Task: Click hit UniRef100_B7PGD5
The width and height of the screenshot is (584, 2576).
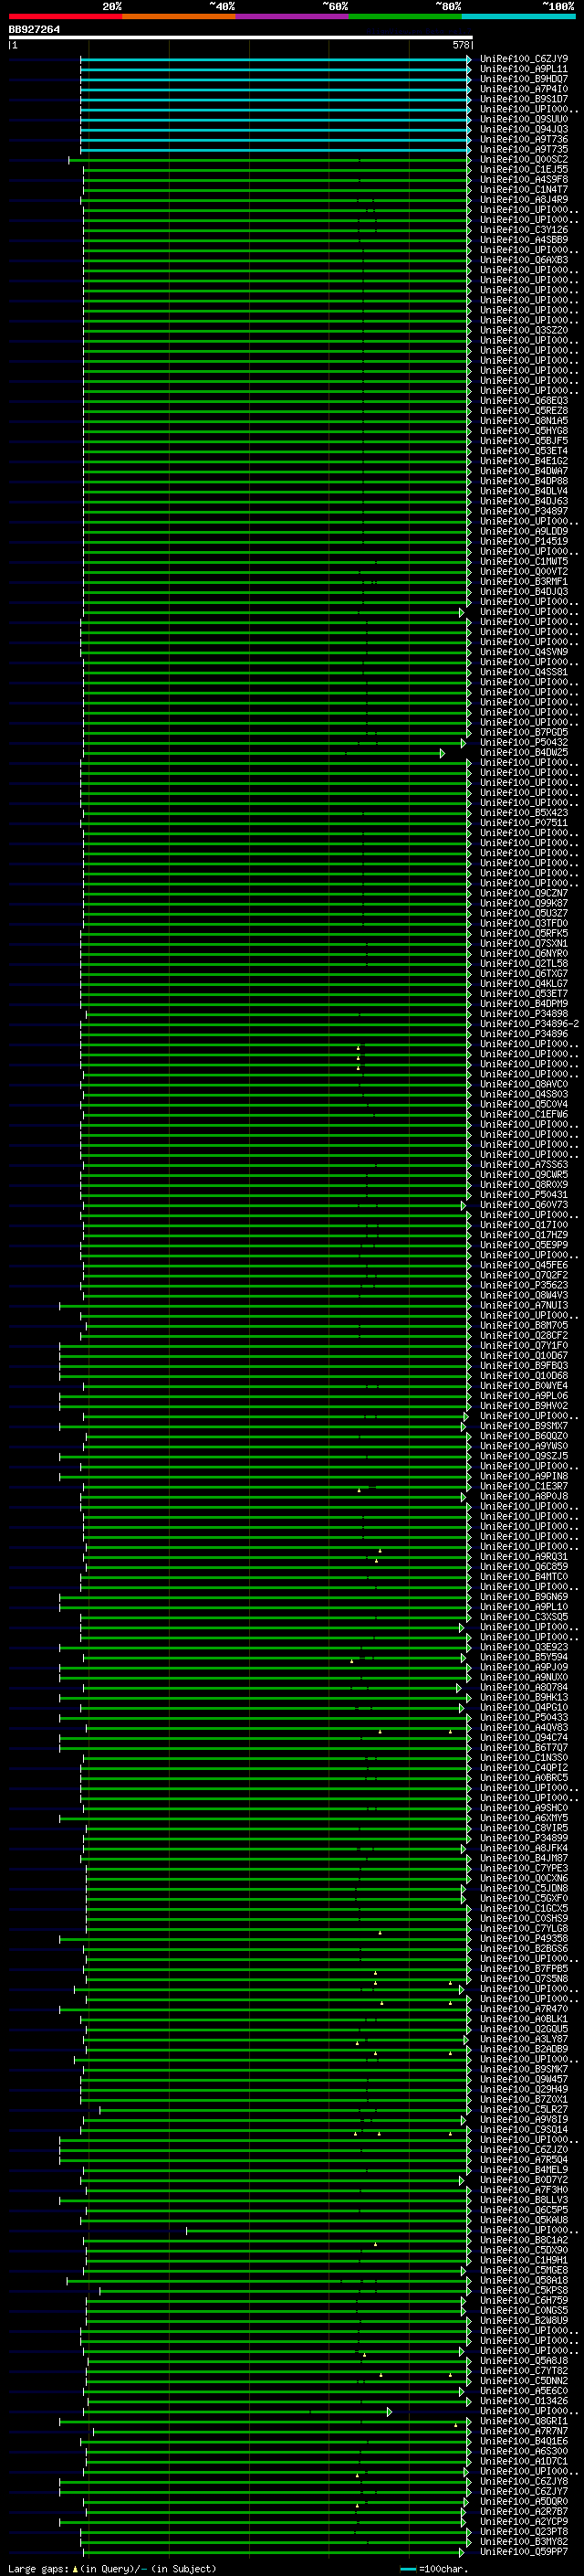Action: pos(524,733)
